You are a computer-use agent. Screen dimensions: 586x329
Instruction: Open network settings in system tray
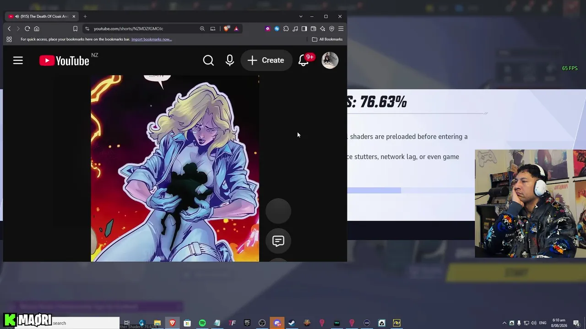[526, 323]
